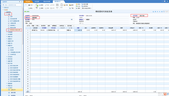Click the 备注 field text
169x96 pixels.
coord(143,23)
